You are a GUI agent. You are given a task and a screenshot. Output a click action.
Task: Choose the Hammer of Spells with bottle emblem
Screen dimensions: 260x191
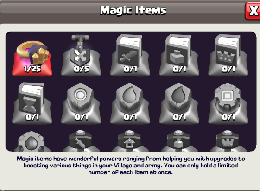179,141
